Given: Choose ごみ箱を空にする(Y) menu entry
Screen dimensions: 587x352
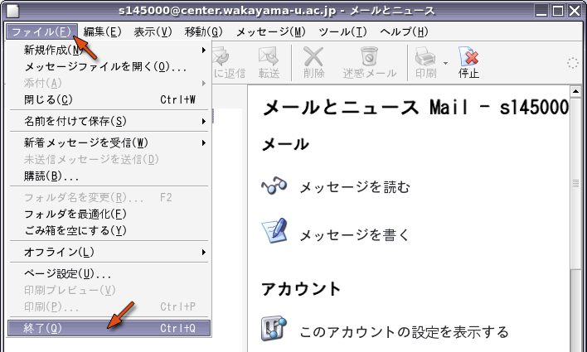Looking at the screenshot, I should [x=109, y=230].
